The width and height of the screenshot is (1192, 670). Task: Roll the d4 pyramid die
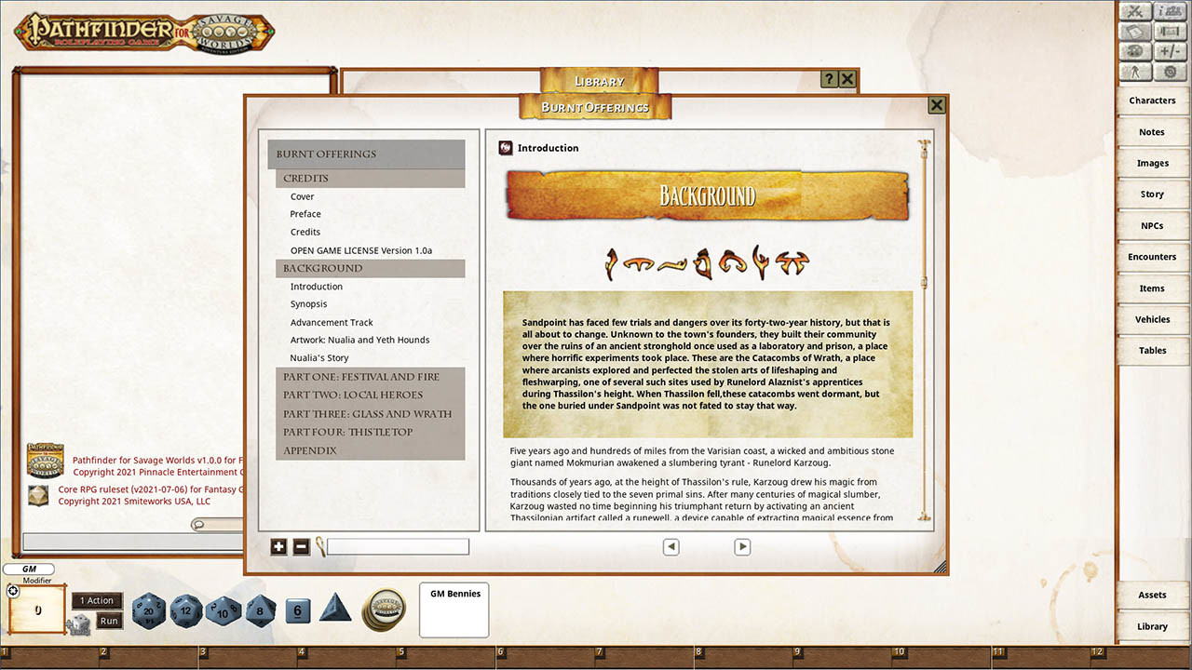tap(335, 609)
